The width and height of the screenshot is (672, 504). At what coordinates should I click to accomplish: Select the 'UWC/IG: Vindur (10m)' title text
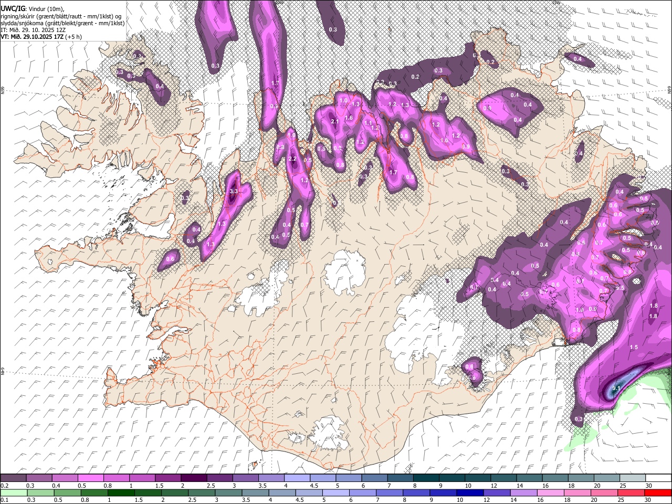point(33,8)
